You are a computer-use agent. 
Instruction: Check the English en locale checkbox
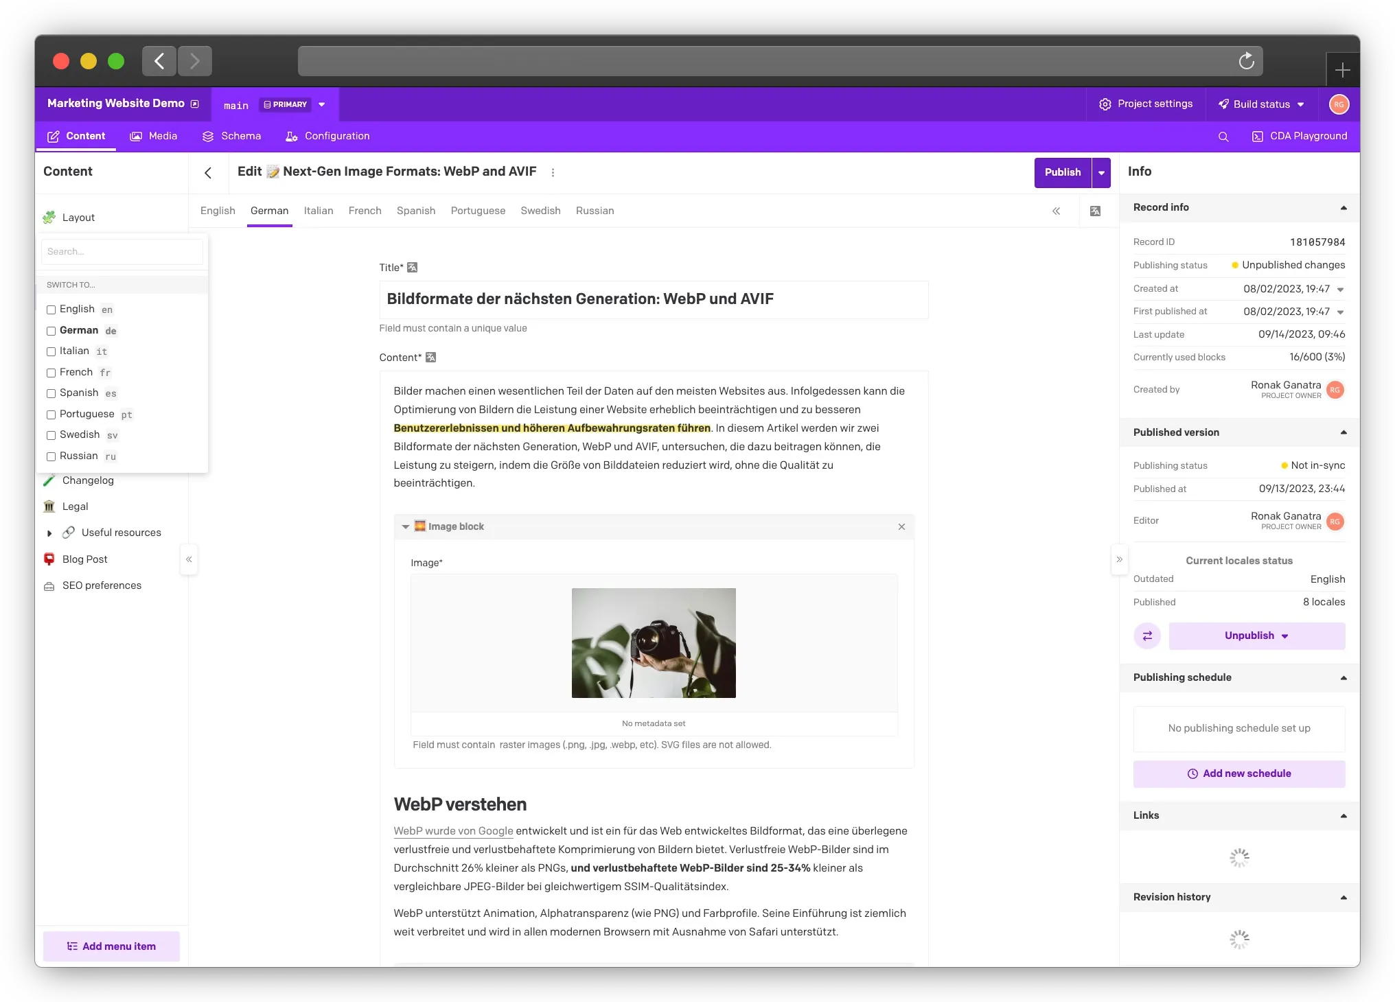coord(51,310)
